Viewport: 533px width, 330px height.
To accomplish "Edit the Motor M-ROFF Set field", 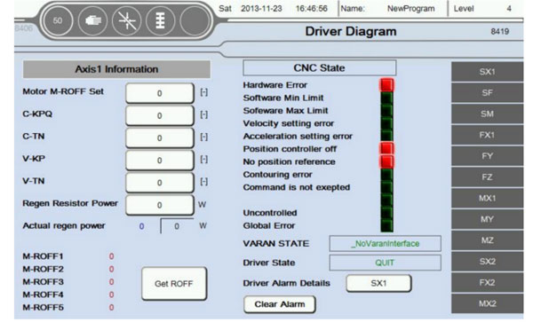I will click(160, 93).
